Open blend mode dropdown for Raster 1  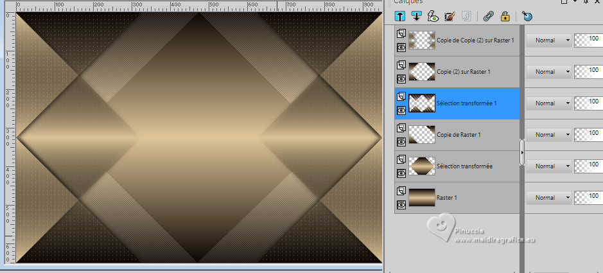click(x=548, y=198)
